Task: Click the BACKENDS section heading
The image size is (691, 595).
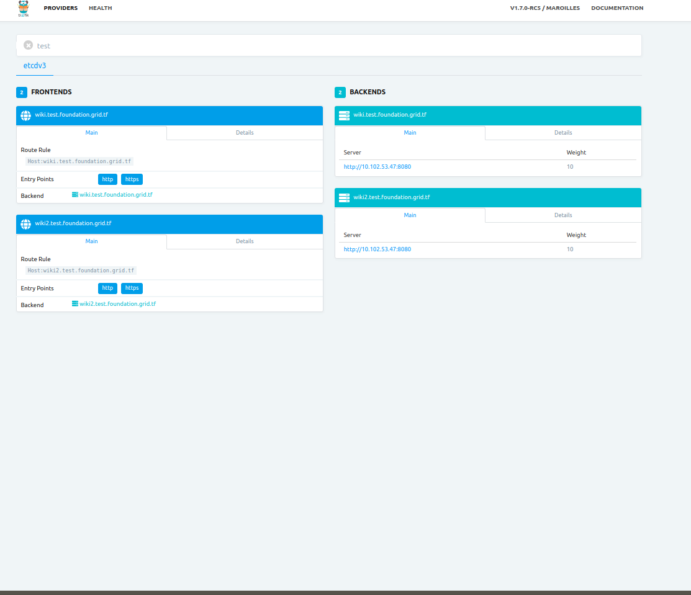Action: click(368, 92)
